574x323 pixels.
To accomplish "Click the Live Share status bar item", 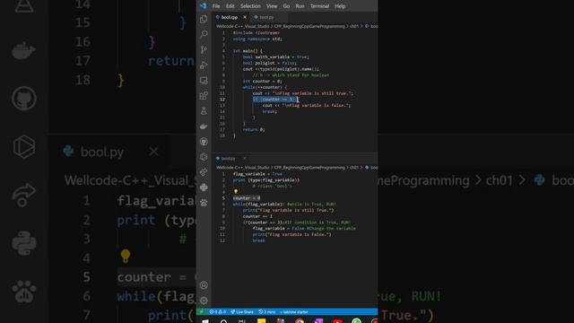I will coord(242,312).
